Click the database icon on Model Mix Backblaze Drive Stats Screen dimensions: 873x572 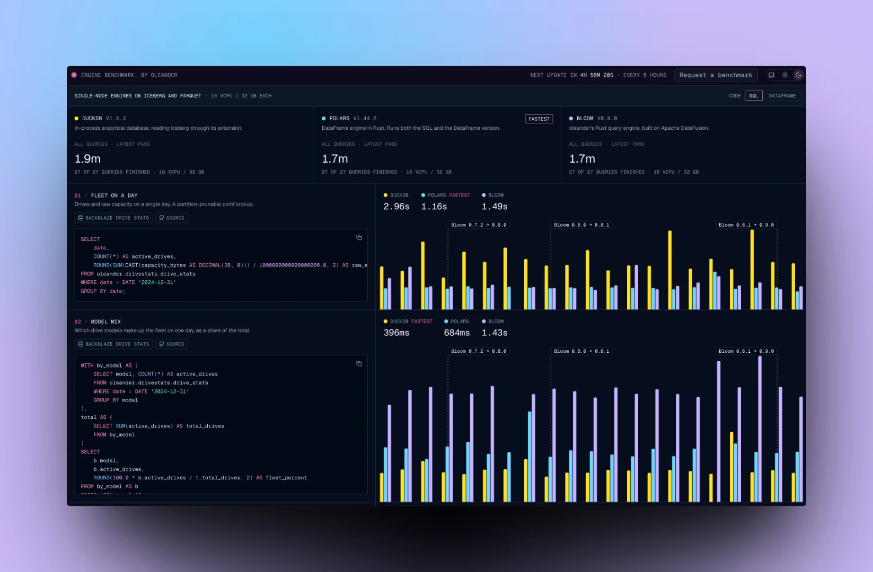tap(81, 344)
